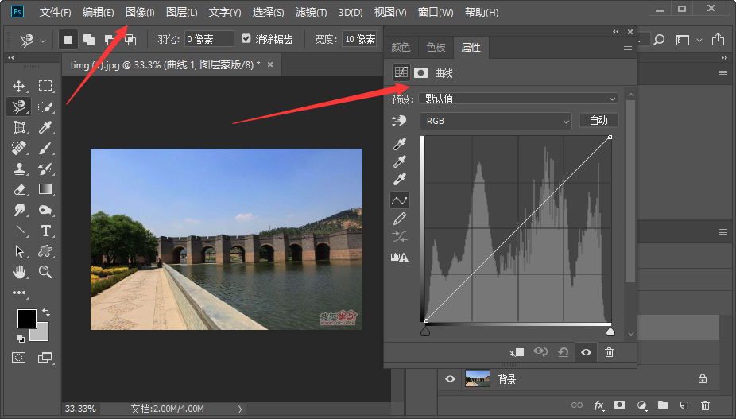The image size is (736, 419).
Task: Open the RGB channel dropdown
Action: [x=496, y=121]
